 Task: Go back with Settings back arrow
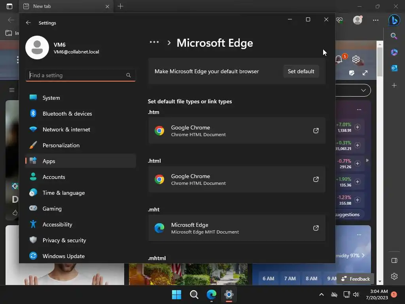click(x=28, y=23)
